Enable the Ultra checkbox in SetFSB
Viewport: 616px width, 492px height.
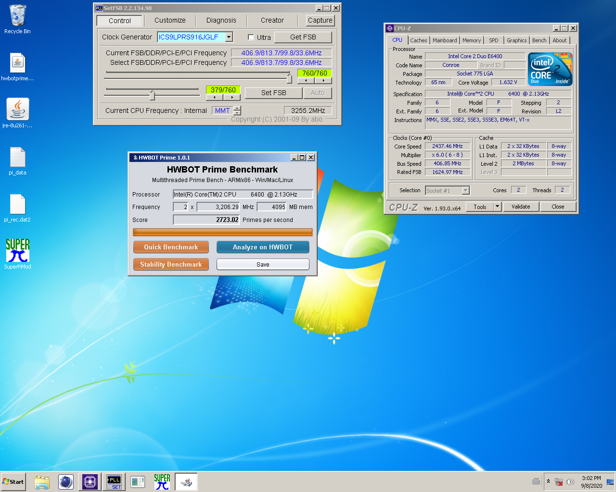(x=251, y=37)
